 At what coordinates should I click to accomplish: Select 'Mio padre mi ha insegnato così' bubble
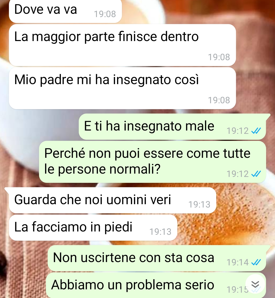point(122,88)
